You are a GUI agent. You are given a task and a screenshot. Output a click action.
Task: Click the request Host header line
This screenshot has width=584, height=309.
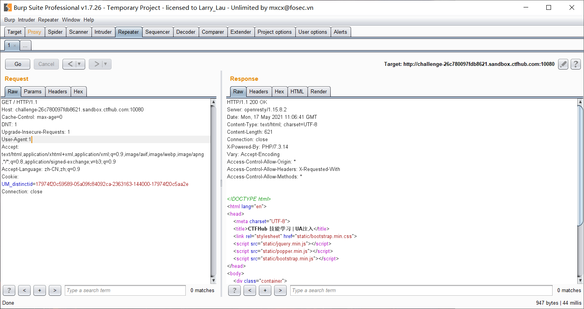[73, 109]
